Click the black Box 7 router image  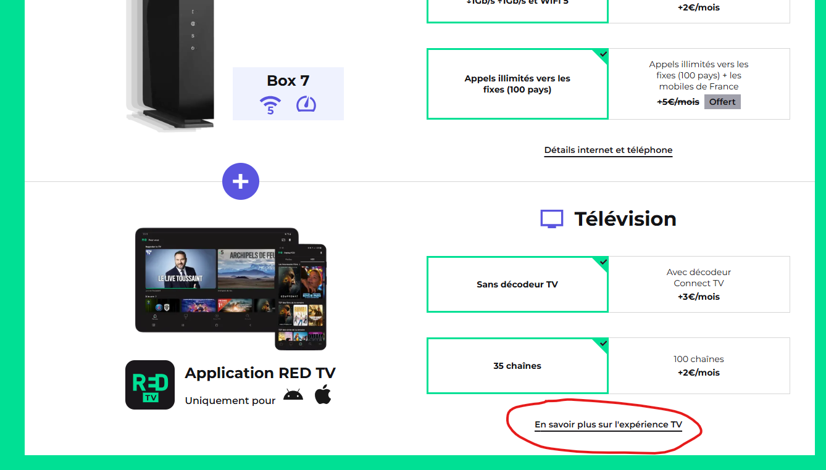click(171, 65)
